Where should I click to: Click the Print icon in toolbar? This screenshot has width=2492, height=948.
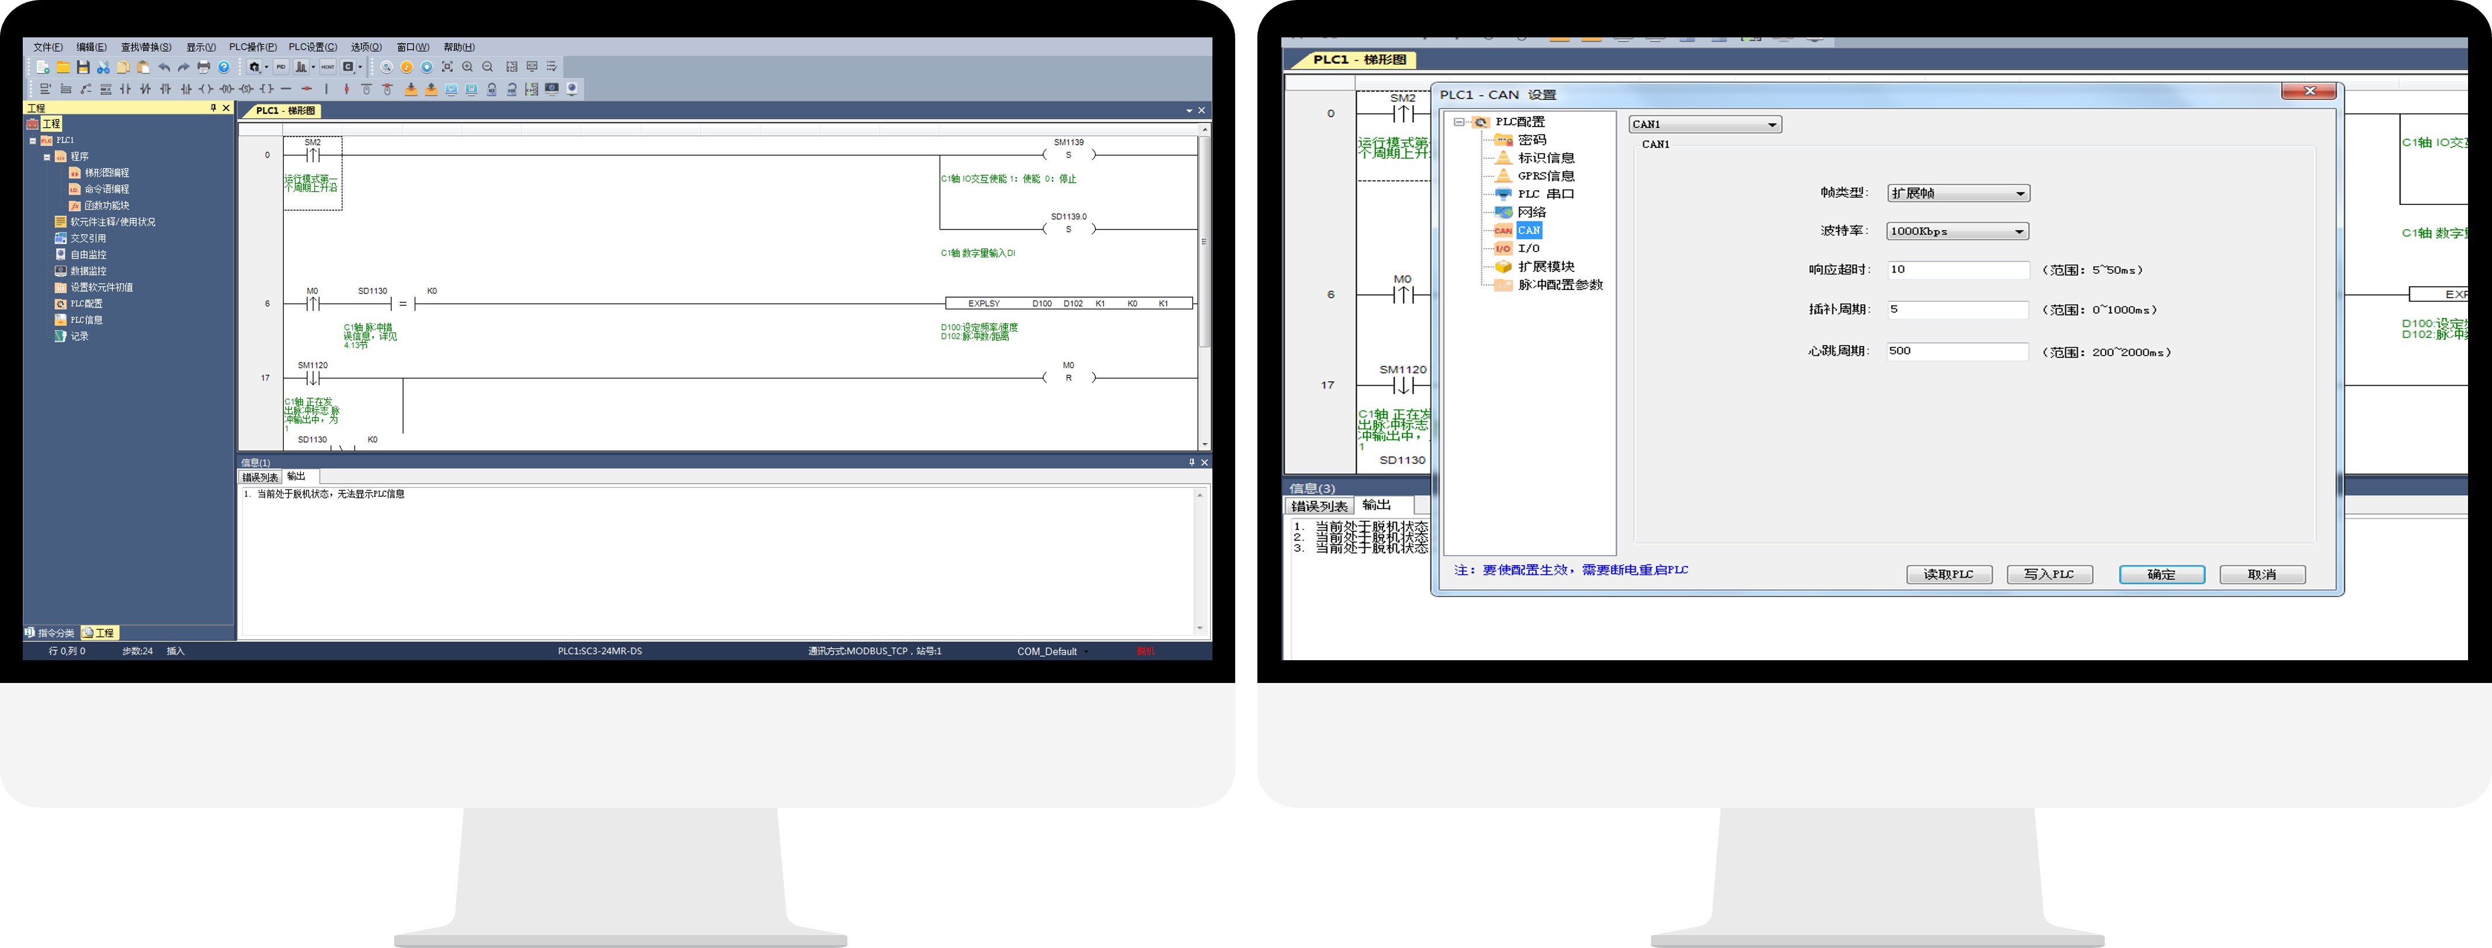pyautogui.click(x=203, y=67)
